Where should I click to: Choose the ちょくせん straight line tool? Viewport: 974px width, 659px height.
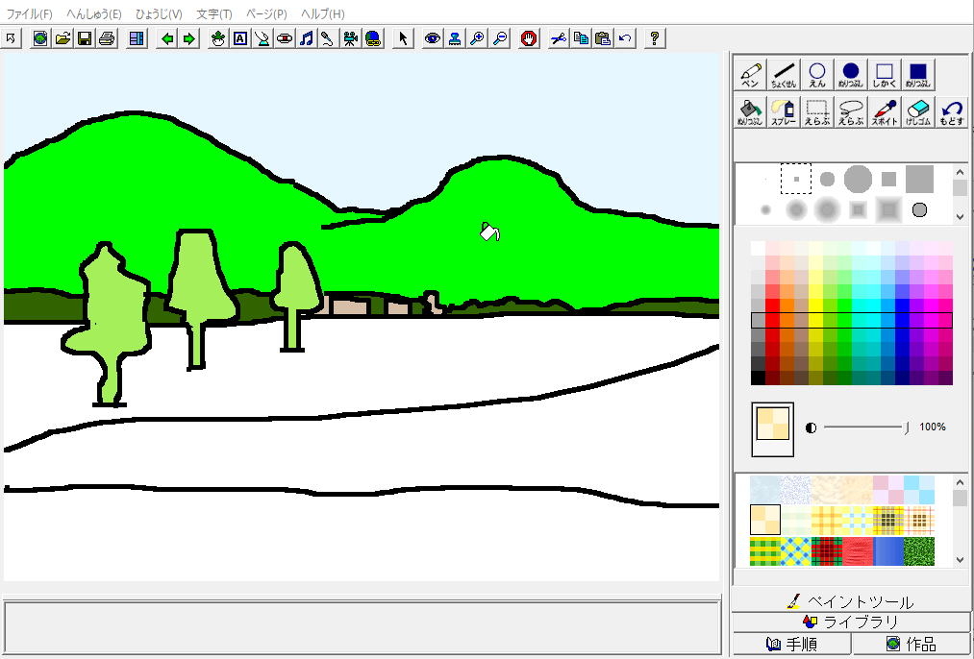tap(785, 75)
